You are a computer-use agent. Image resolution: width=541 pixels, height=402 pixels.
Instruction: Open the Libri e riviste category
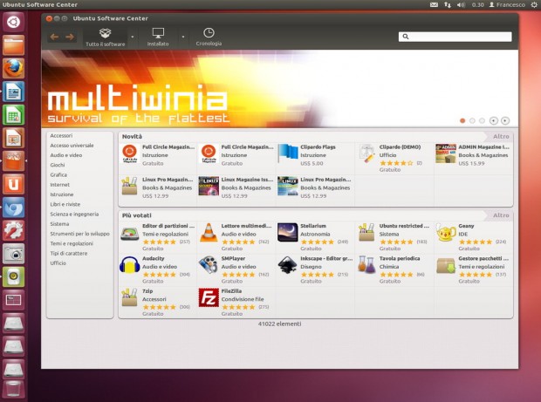point(65,204)
